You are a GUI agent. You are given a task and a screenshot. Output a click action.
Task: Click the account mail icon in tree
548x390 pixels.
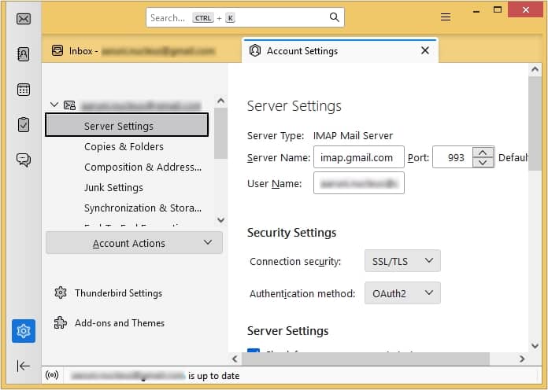pyautogui.click(x=69, y=105)
